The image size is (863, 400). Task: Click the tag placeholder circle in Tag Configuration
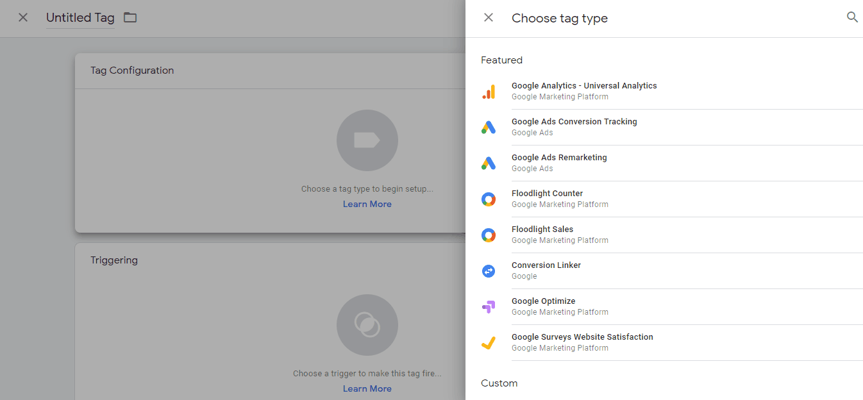pyautogui.click(x=367, y=140)
